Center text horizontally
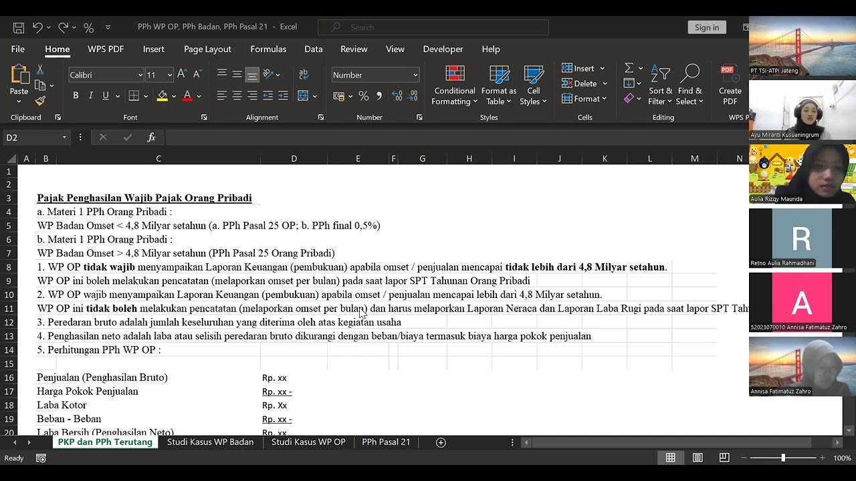Image resolution: width=856 pixels, height=481 pixels. [237, 96]
